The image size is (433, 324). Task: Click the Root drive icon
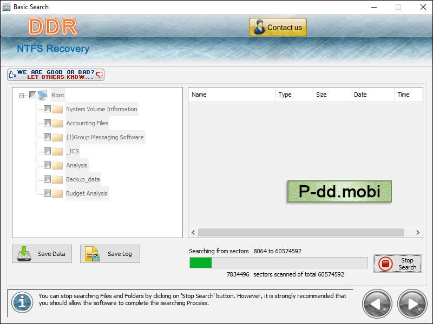pyautogui.click(x=43, y=95)
